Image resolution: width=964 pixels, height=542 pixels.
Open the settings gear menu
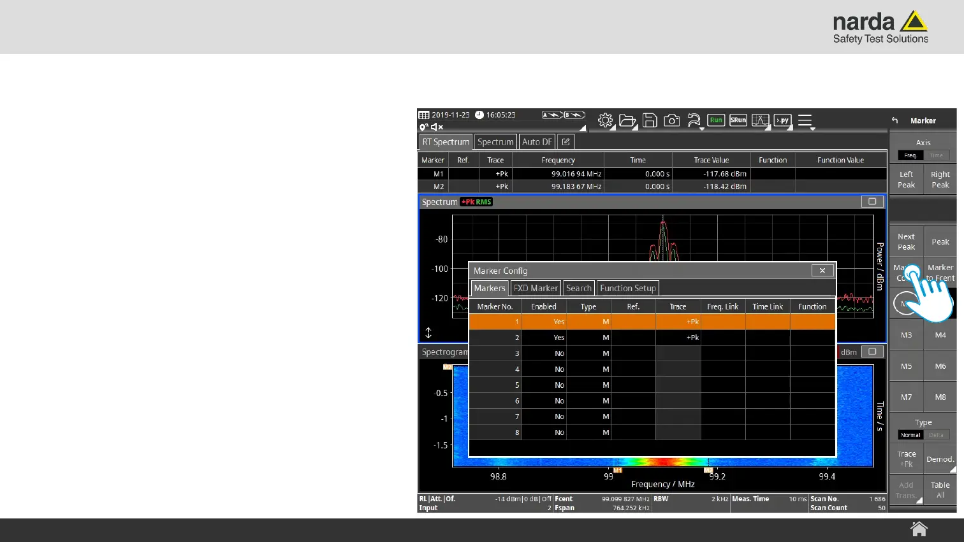(x=605, y=120)
